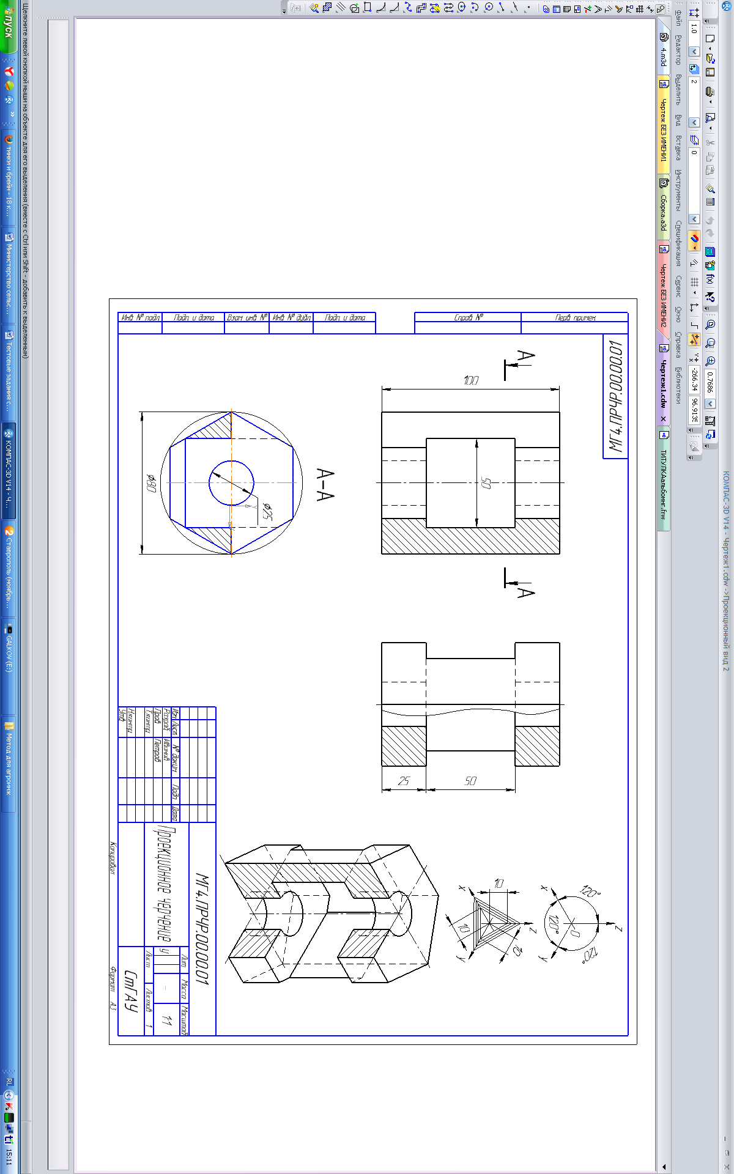The image size is (734, 1174).
Task: Select the Point tool
Action: click(528, 8)
